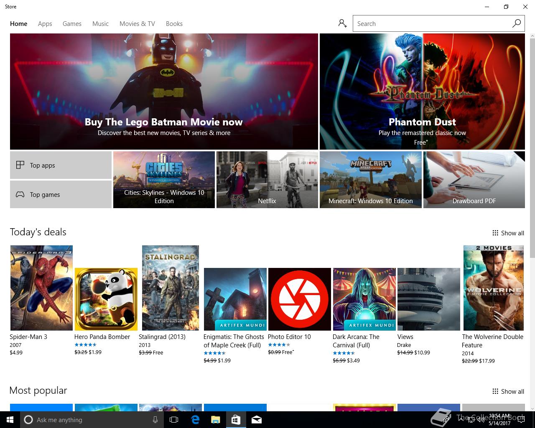Open the Views album by Drake
535x428 pixels.
(429, 299)
